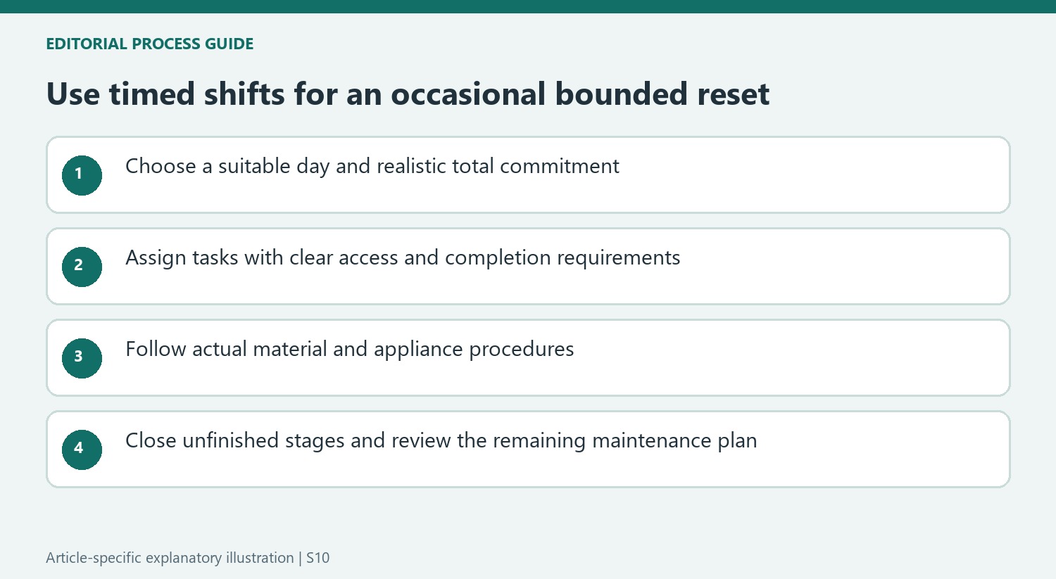The height and width of the screenshot is (579, 1056).
Task: Click the step 2 number circle
Action: (x=82, y=267)
